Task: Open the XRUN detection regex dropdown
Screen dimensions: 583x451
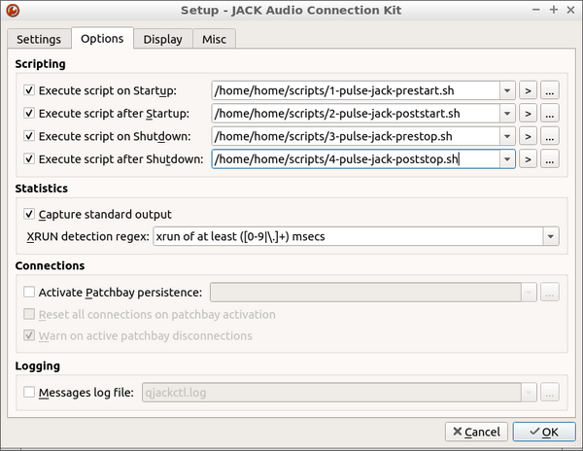Action: (x=551, y=236)
